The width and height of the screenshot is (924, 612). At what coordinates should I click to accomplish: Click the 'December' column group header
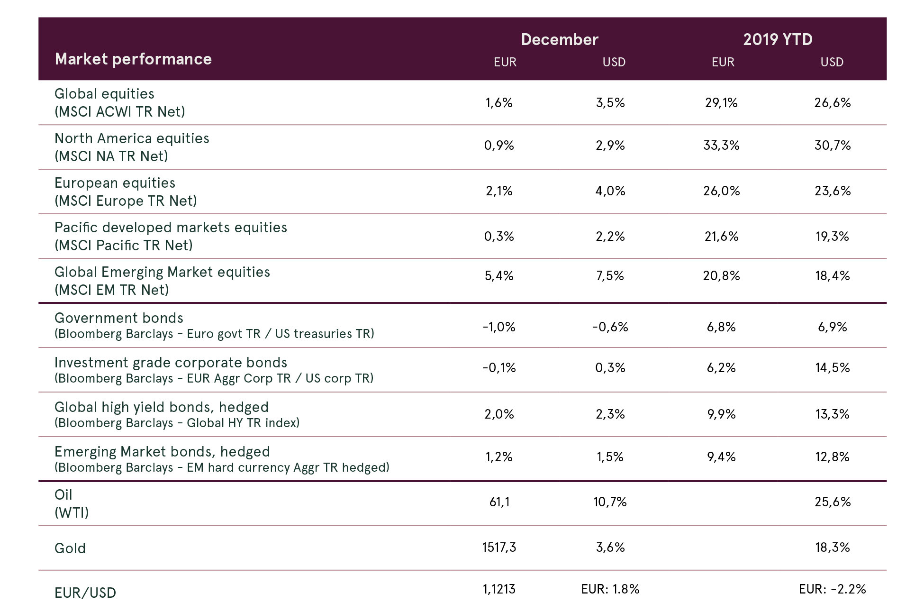(x=560, y=39)
